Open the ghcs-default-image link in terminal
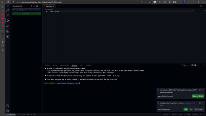 tap(131, 70)
